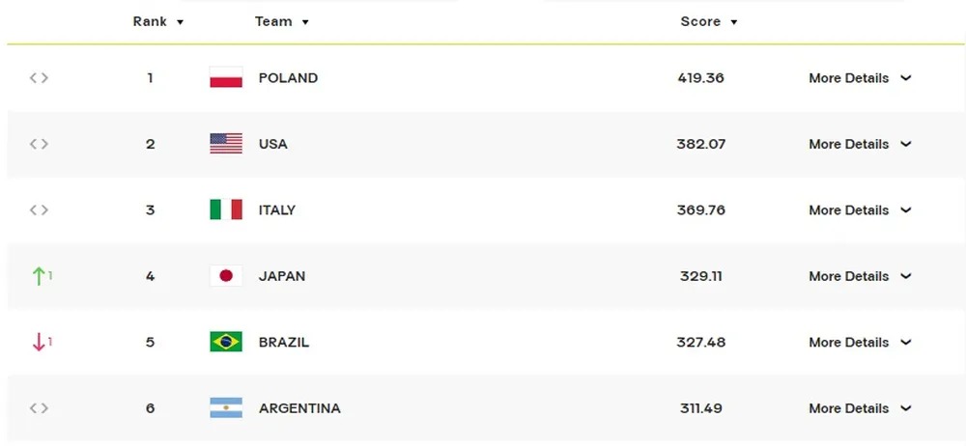Expand More Details for Argentina
Screen dimensions: 966x446
click(x=860, y=407)
